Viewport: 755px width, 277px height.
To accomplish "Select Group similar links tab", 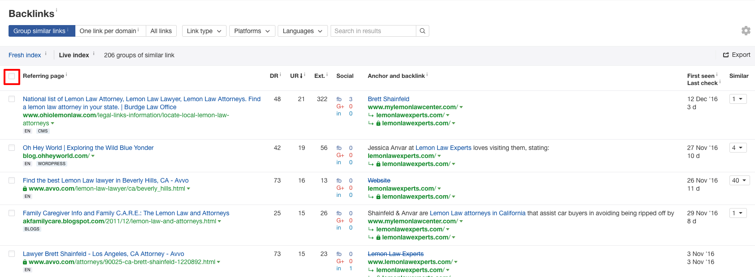I will 42,31.
